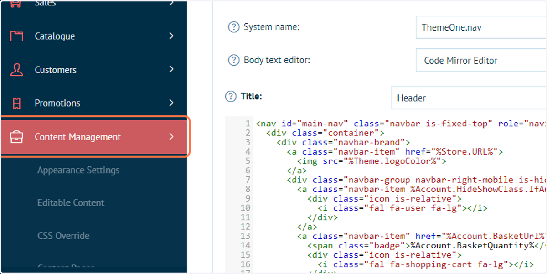Click the 'Body text editor:' label

[x=277, y=60]
